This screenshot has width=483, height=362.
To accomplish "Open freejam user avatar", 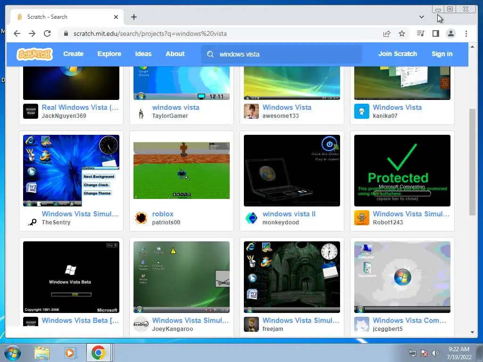I will tap(251, 324).
